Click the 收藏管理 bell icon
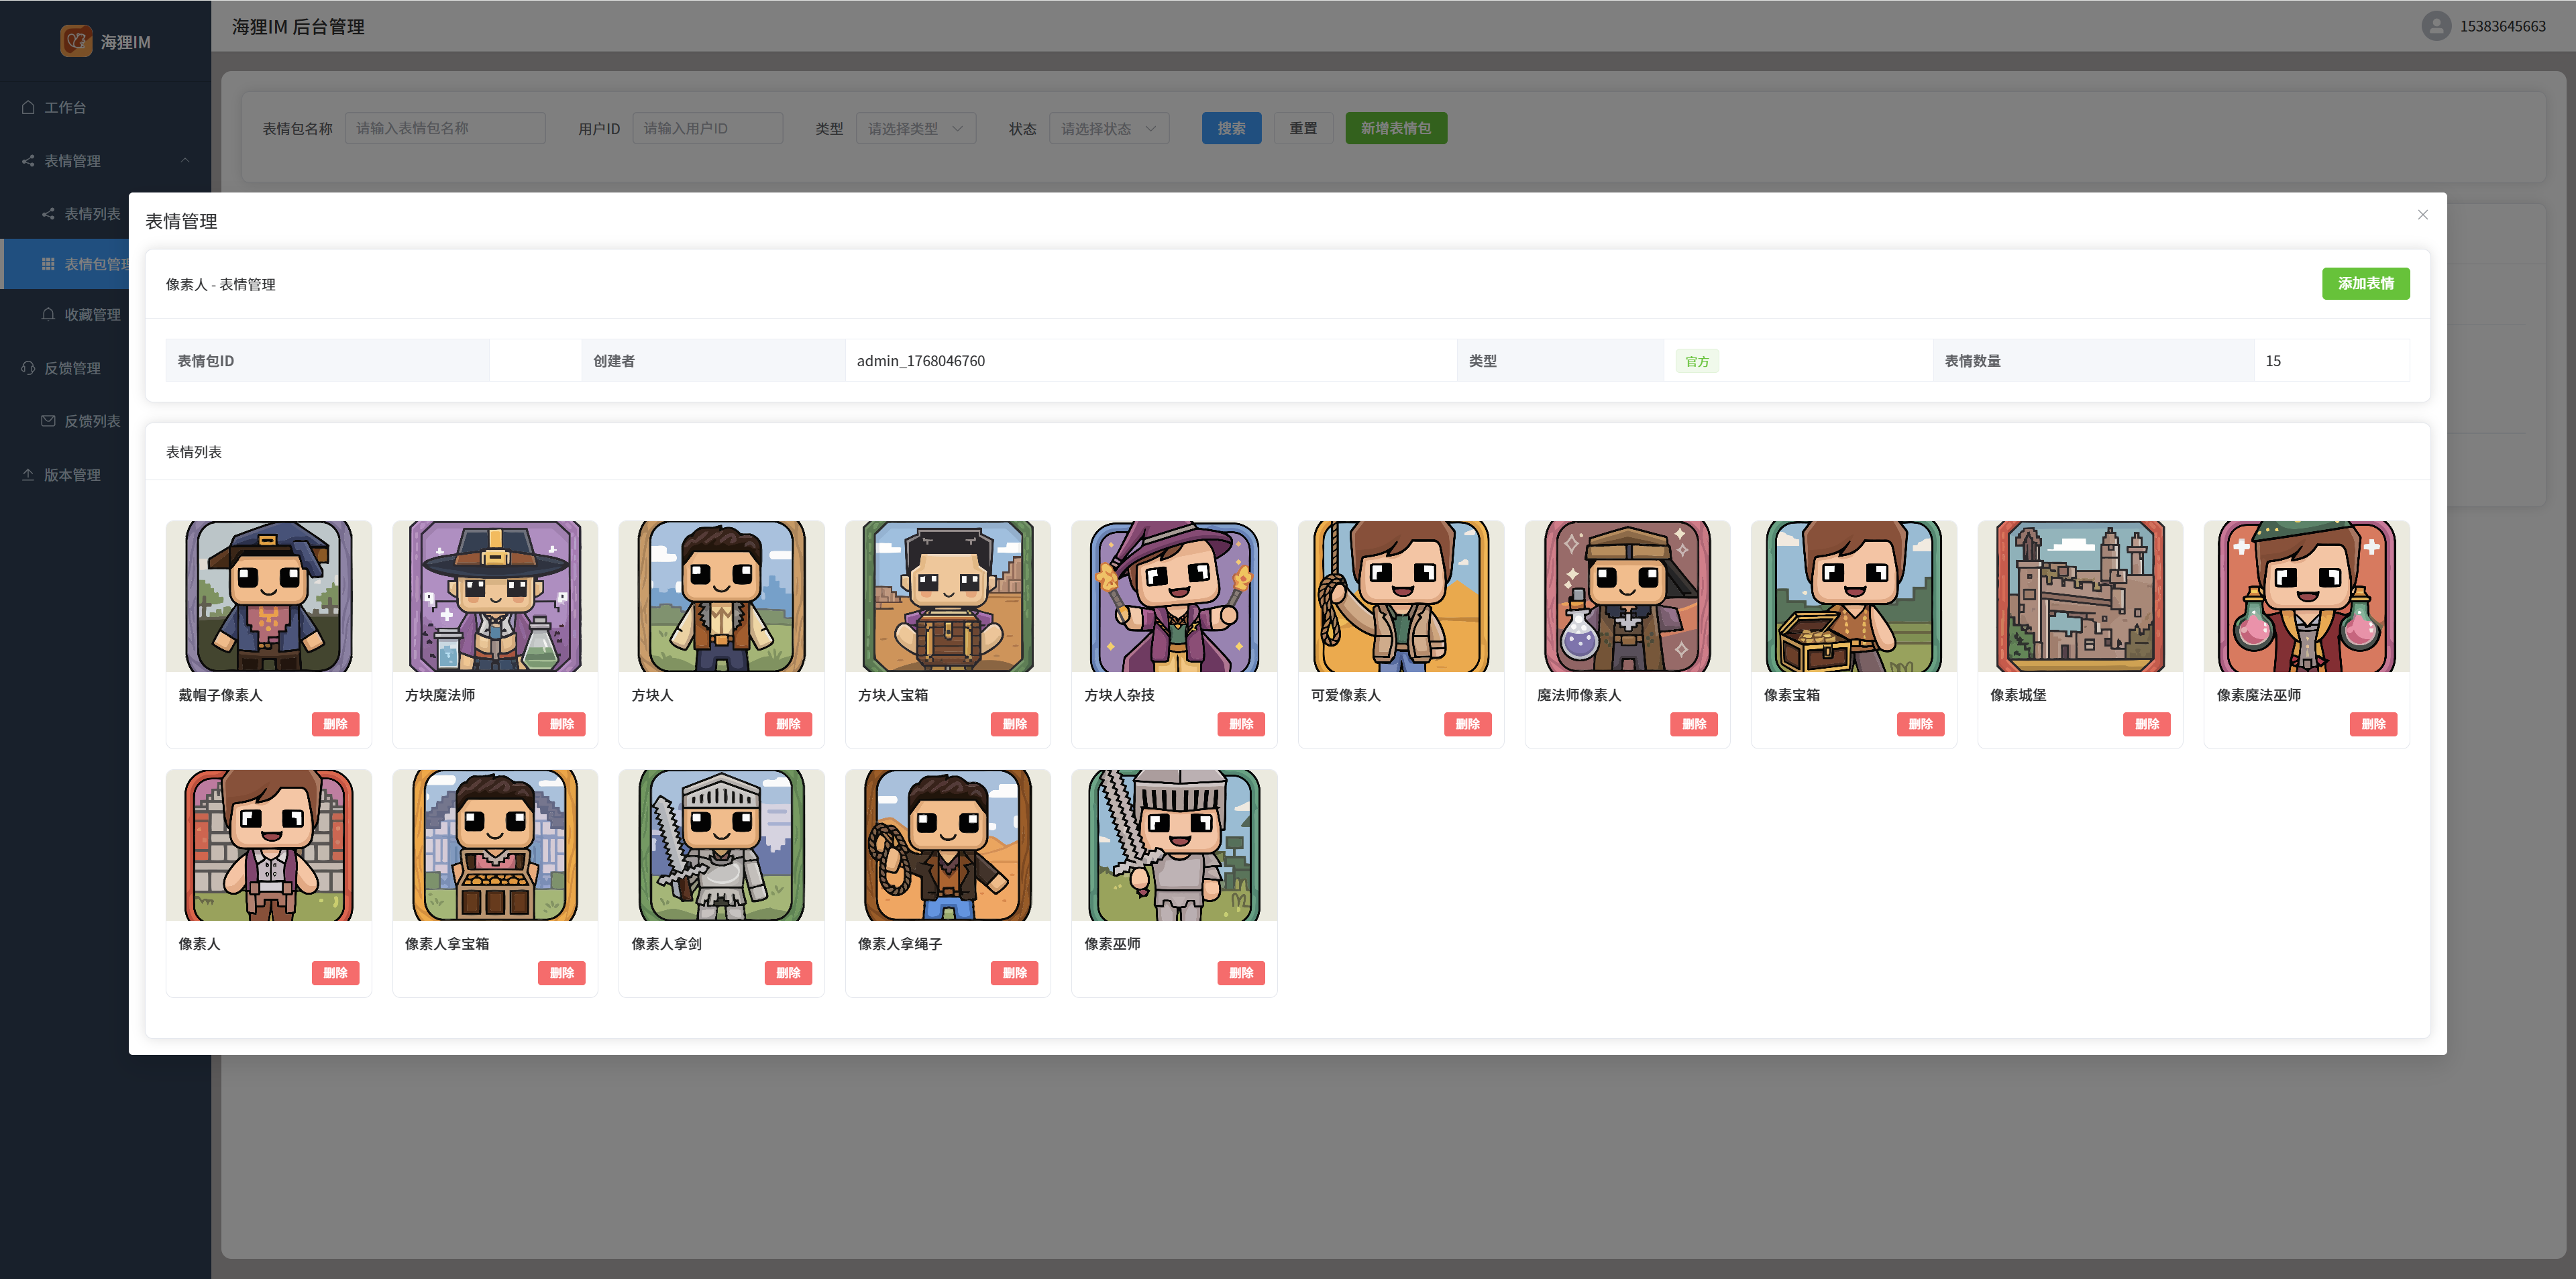The height and width of the screenshot is (1279, 2576). coord(48,314)
